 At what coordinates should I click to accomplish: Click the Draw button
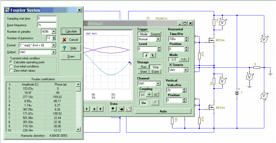[71, 56]
